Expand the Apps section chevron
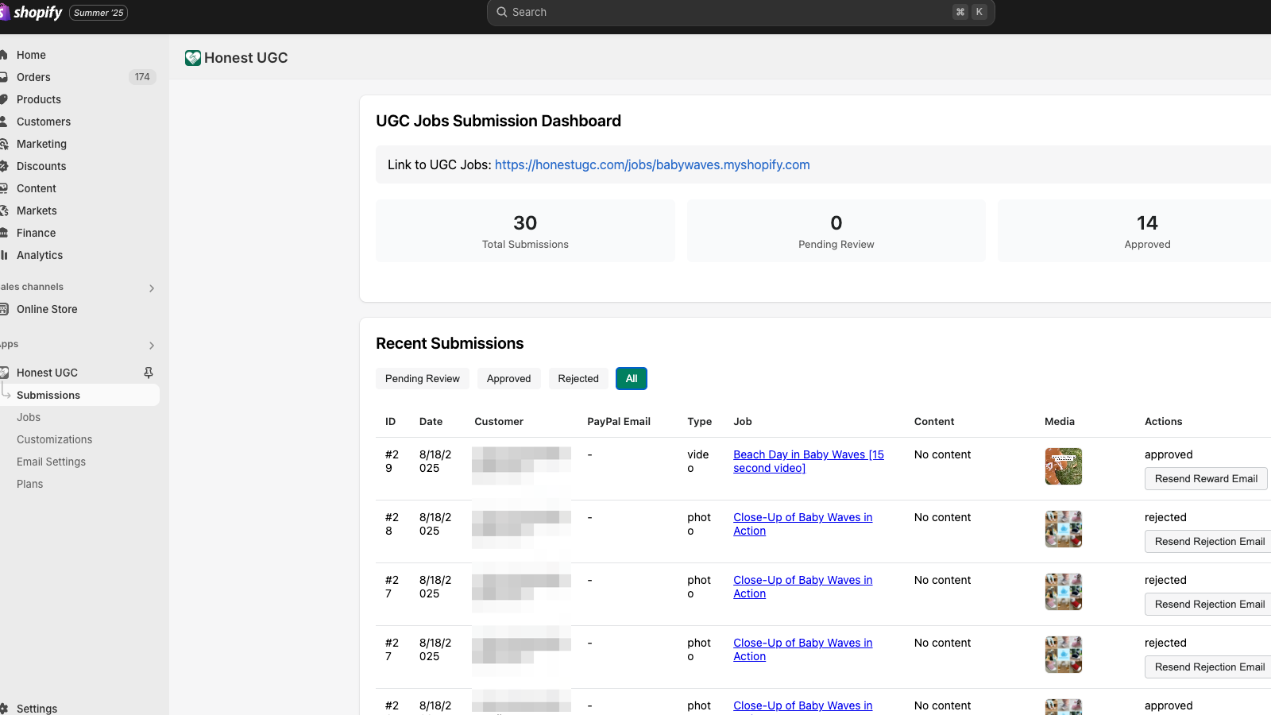This screenshot has width=1271, height=715. [x=152, y=346]
